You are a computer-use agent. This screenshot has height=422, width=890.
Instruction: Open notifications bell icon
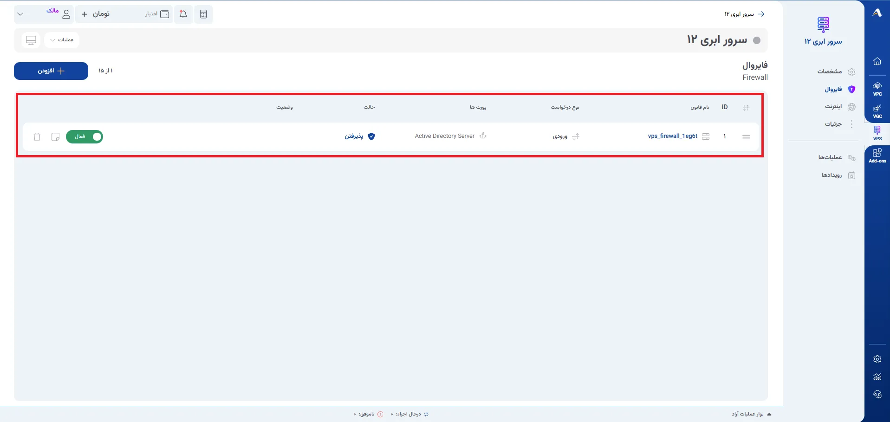[183, 14]
